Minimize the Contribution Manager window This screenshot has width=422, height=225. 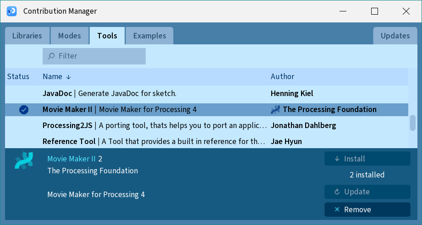pyautogui.click(x=343, y=11)
